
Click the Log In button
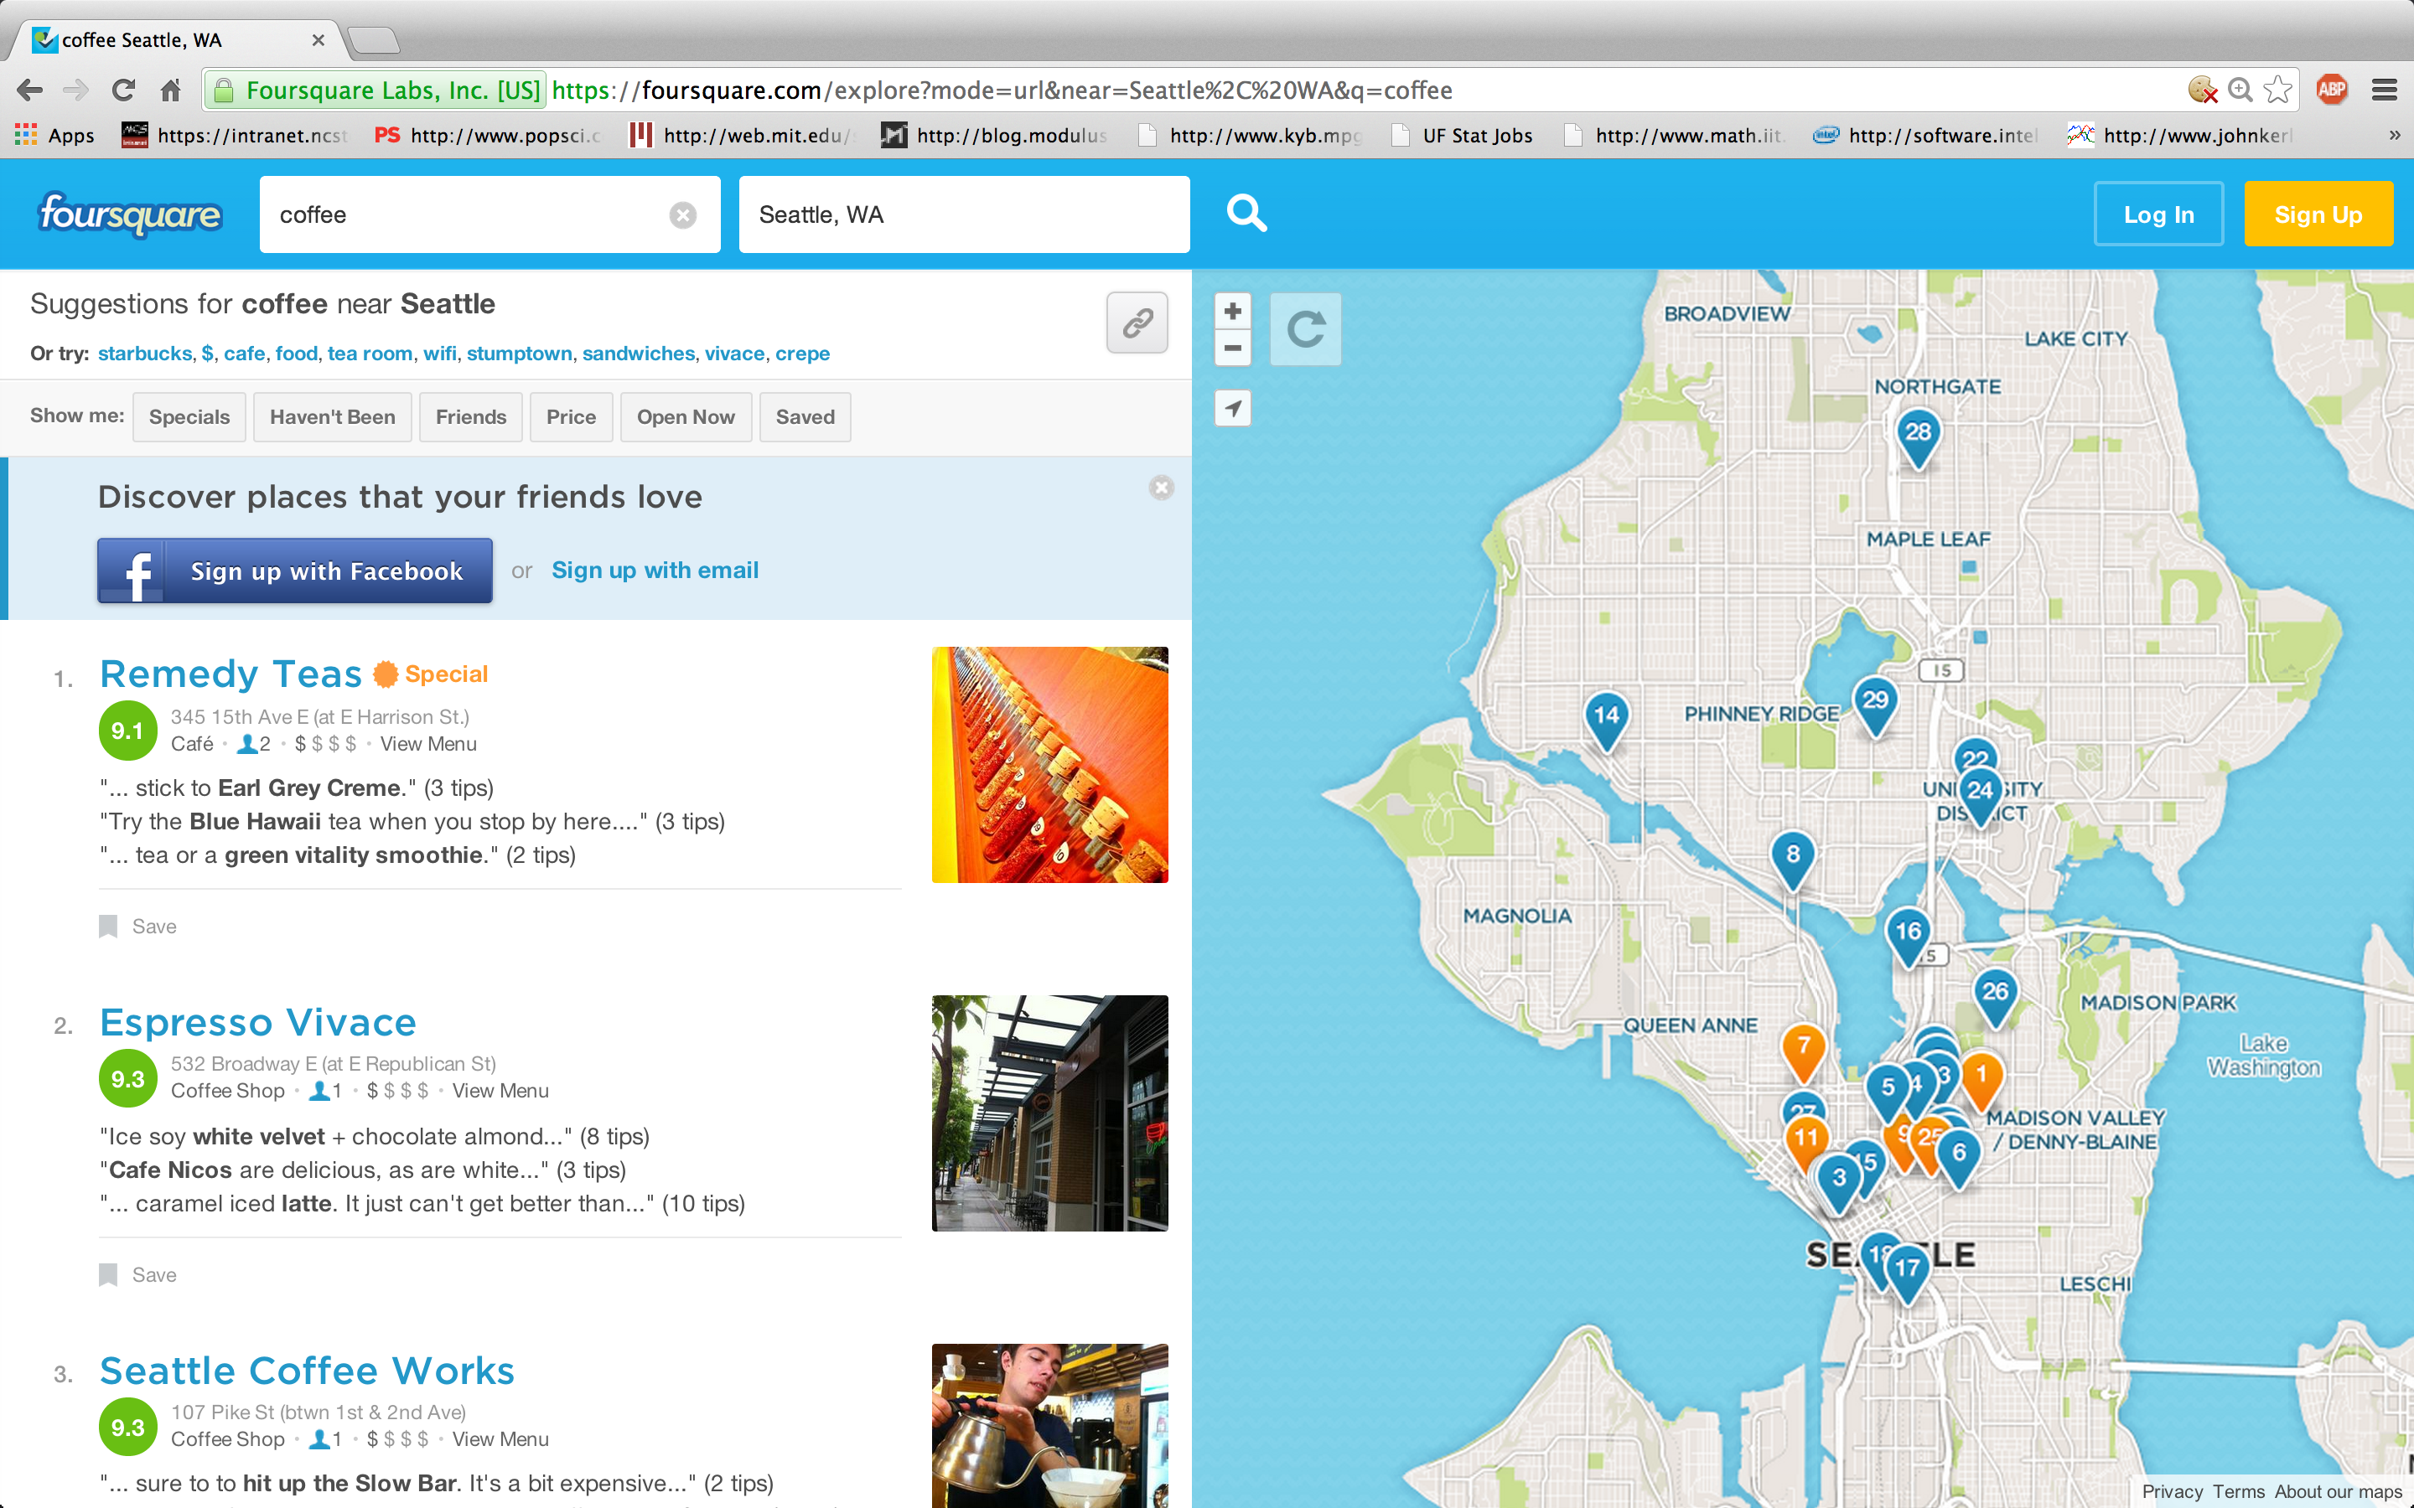[2158, 214]
